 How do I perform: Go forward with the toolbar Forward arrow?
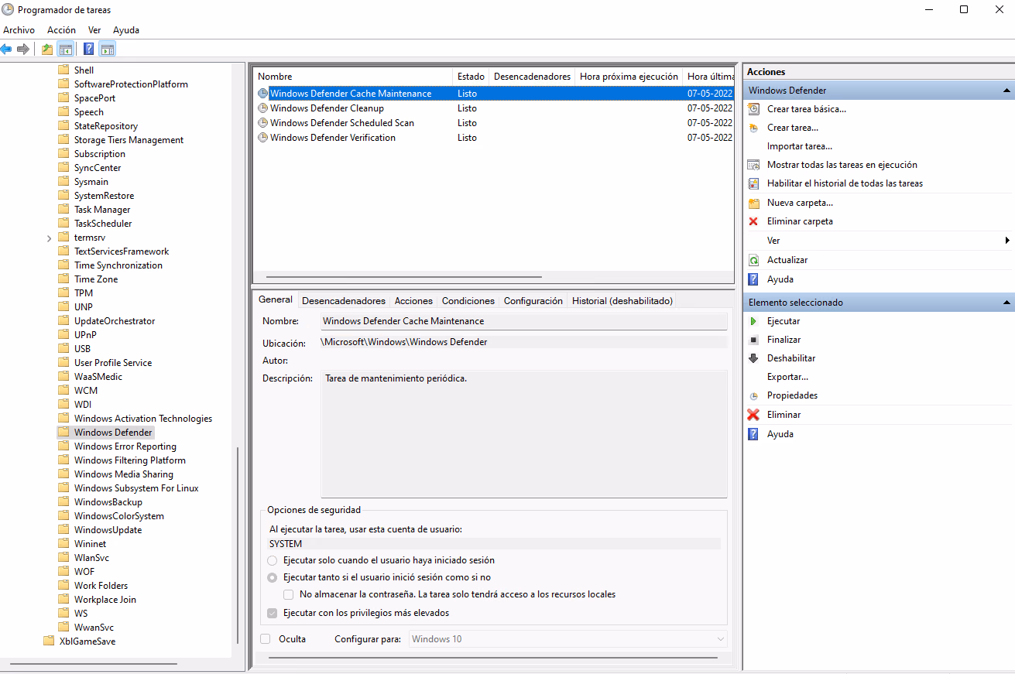(x=23, y=49)
